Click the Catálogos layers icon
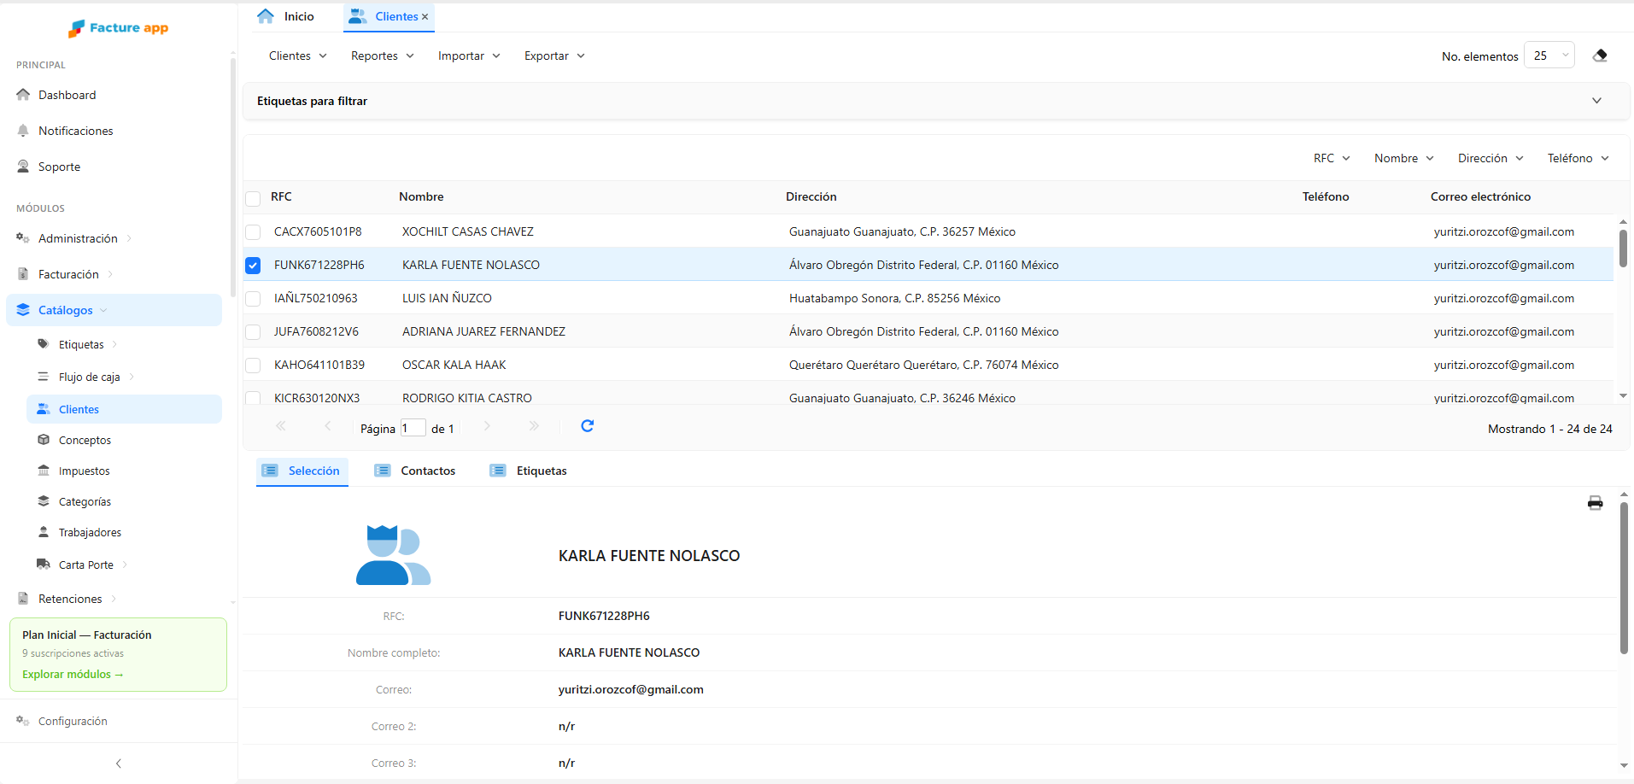1634x784 pixels. [23, 310]
